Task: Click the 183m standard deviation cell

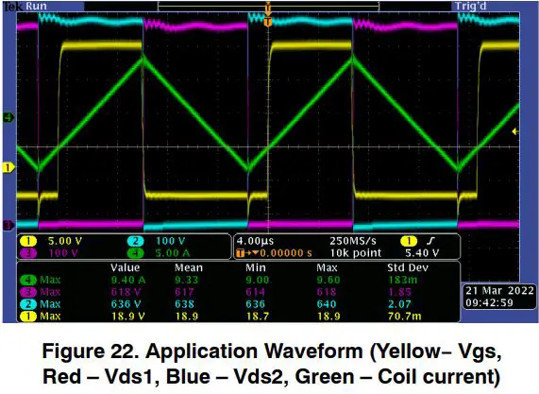Action: (403, 280)
